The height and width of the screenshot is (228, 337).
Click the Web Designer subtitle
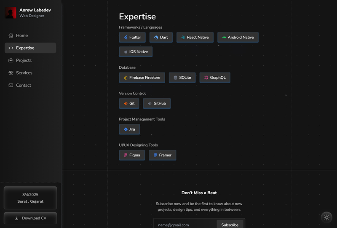[32, 16]
